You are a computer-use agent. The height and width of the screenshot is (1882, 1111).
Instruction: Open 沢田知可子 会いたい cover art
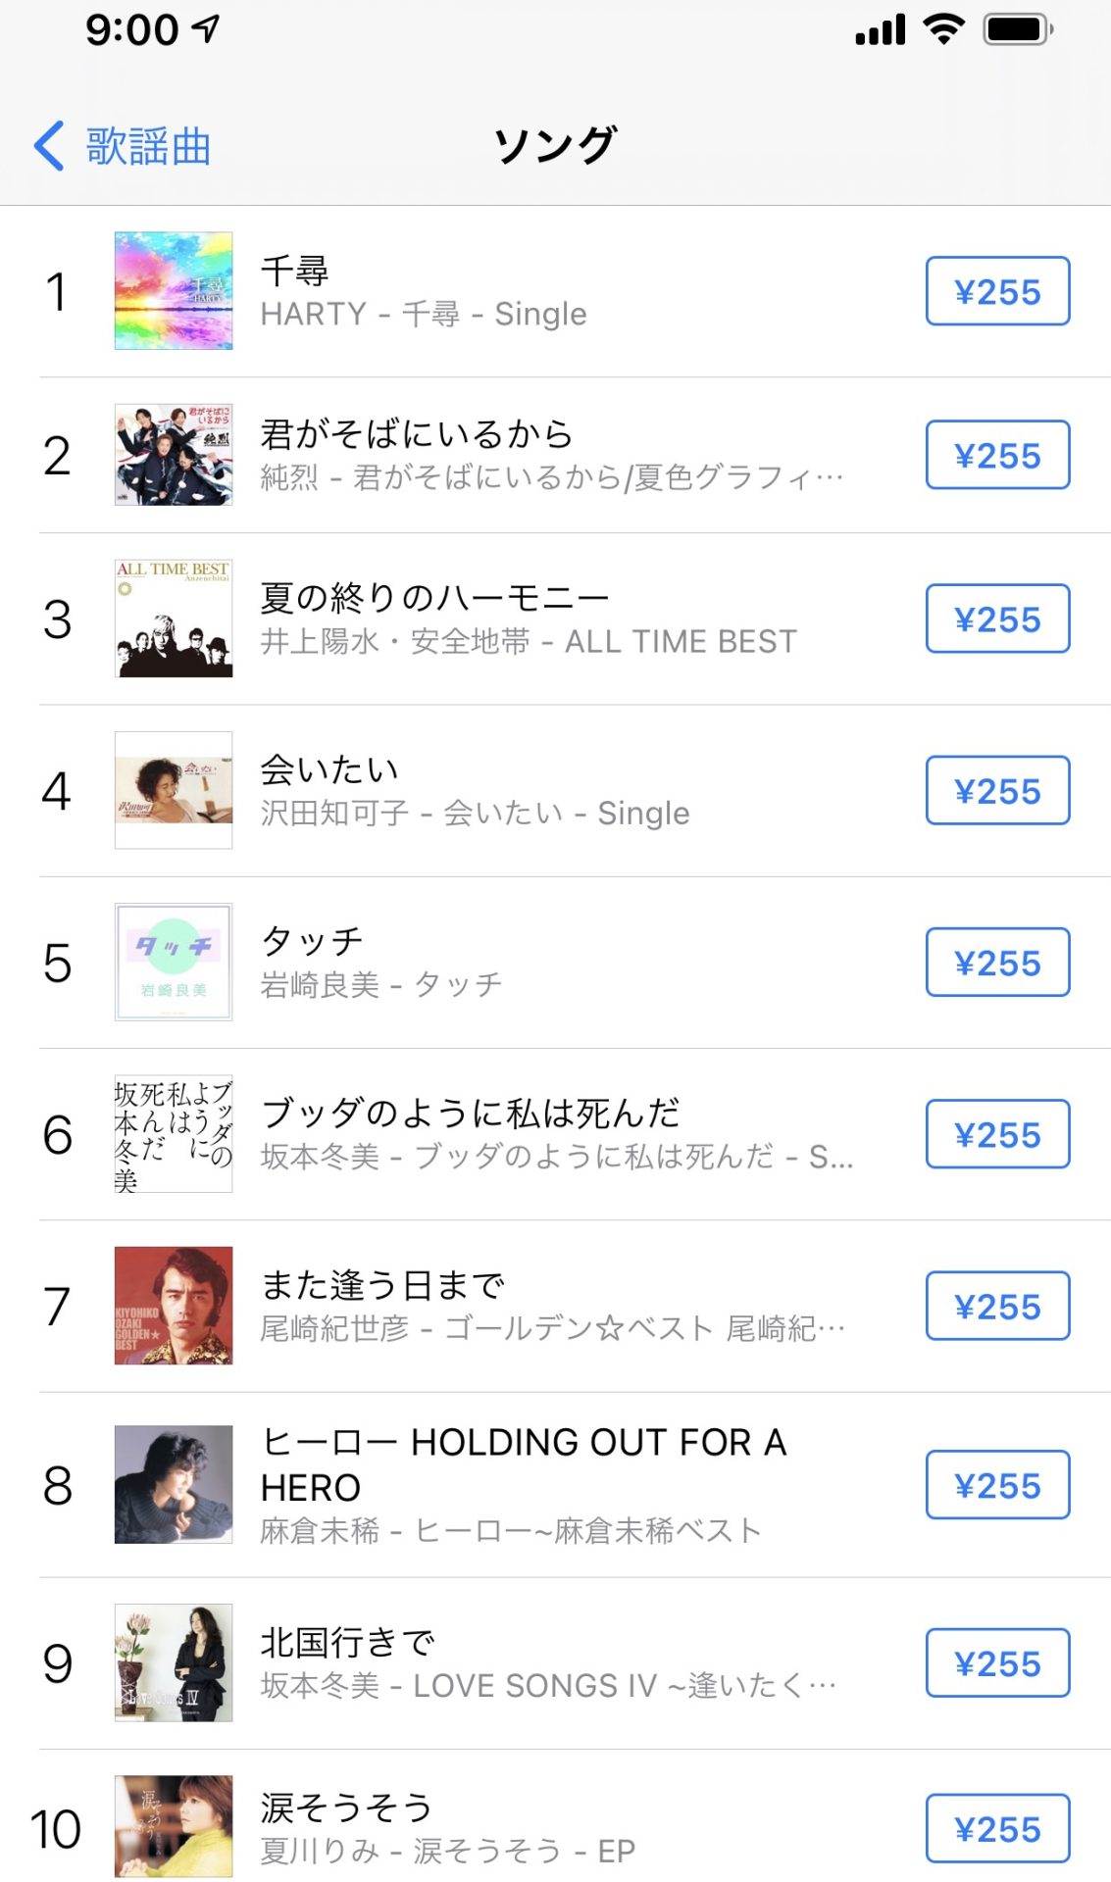click(x=174, y=790)
